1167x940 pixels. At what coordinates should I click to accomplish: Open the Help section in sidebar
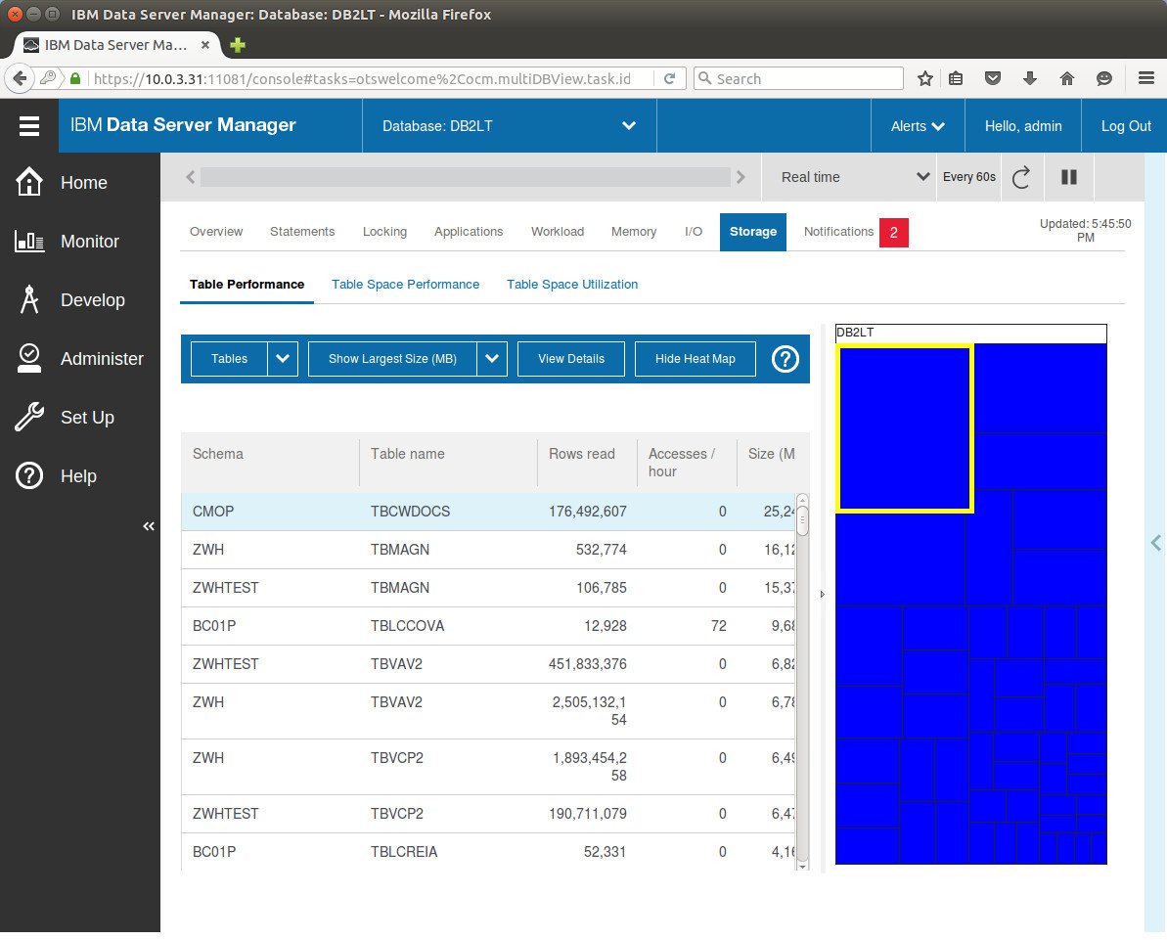coord(79,476)
